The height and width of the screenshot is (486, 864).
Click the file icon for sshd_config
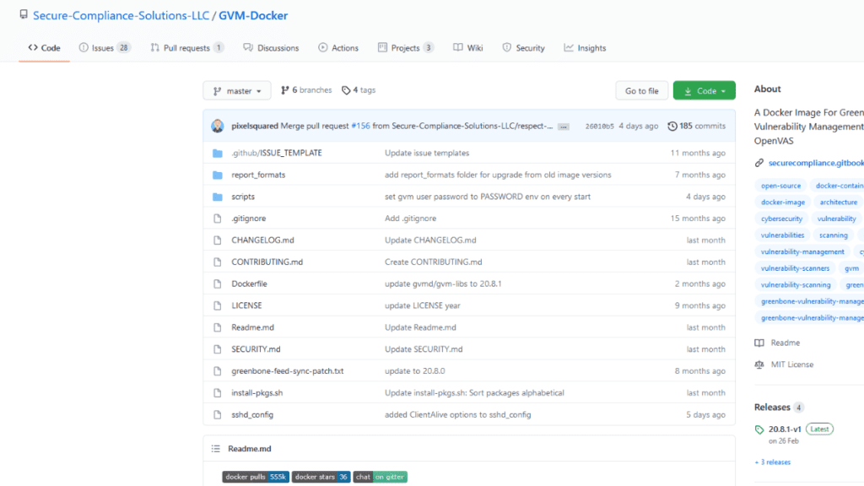pyautogui.click(x=218, y=415)
